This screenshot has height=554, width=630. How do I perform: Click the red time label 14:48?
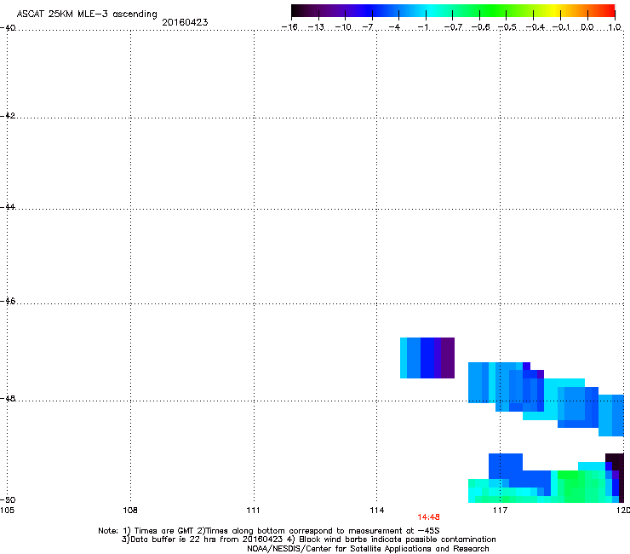428,517
